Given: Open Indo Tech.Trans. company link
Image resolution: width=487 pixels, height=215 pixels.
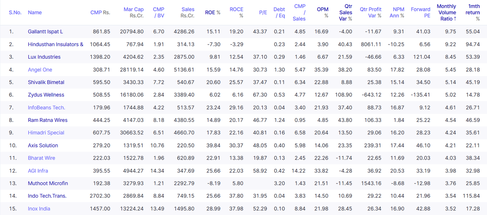Looking at the screenshot, I should (47, 196).
